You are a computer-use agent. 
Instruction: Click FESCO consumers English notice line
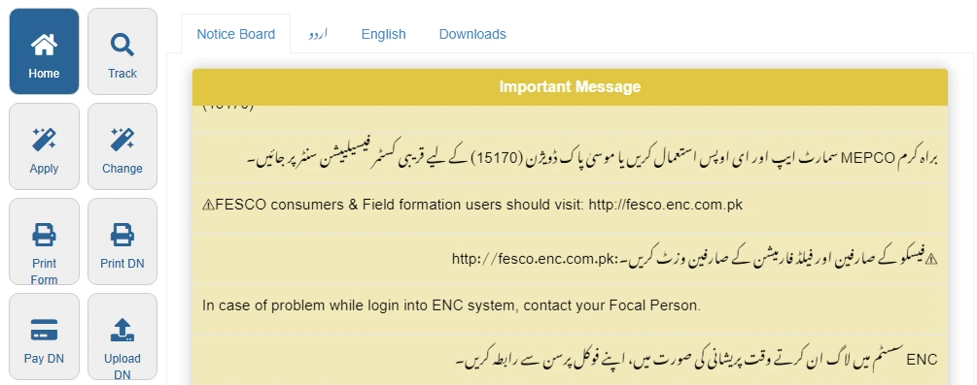(472, 205)
